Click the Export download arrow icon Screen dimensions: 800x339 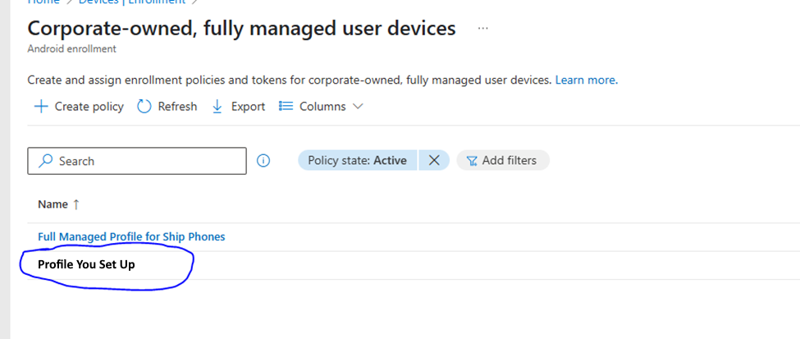point(217,107)
